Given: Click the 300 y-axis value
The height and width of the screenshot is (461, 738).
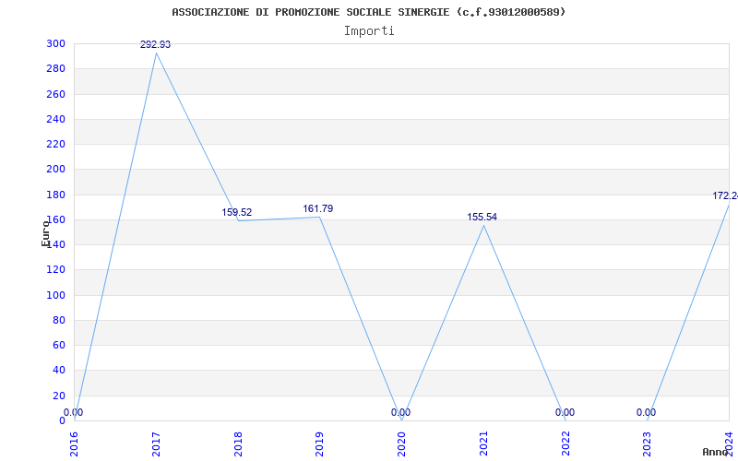Looking at the screenshot, I should coord(55,43).
